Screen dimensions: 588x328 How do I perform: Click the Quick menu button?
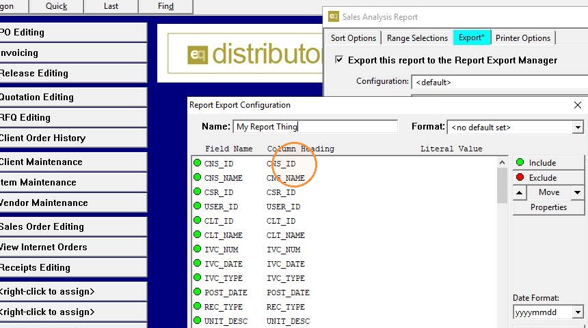click(56, 6)
